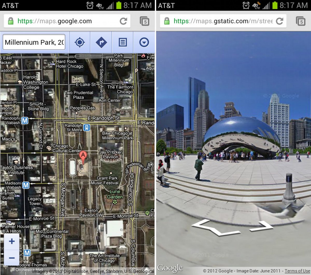Tap the Randolph/Wabash metro station icon

coord(25,120)
